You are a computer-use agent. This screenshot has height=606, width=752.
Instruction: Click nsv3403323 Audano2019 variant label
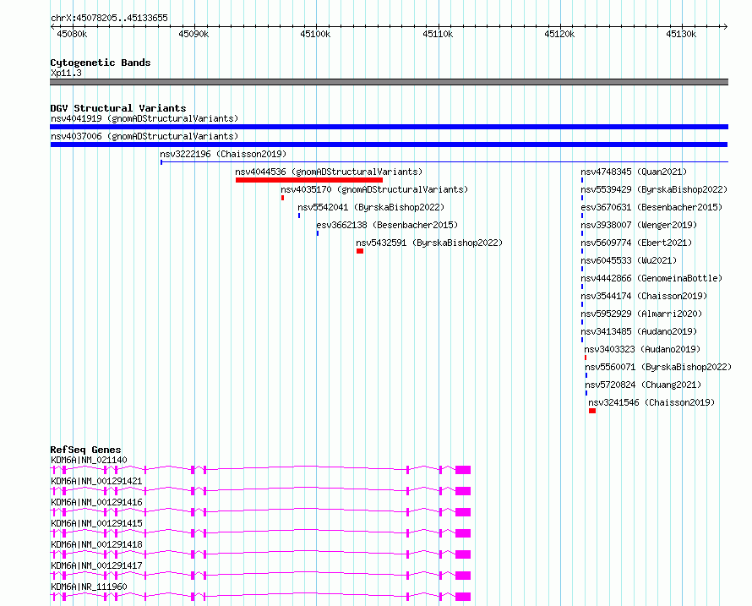pos(642,349)
